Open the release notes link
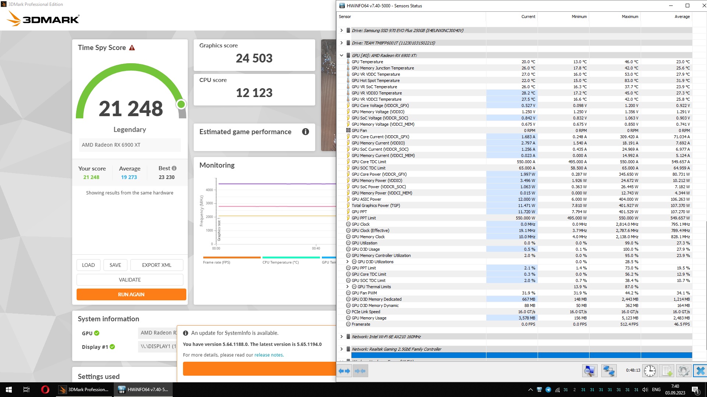707x397 pixels. [268, 355]
